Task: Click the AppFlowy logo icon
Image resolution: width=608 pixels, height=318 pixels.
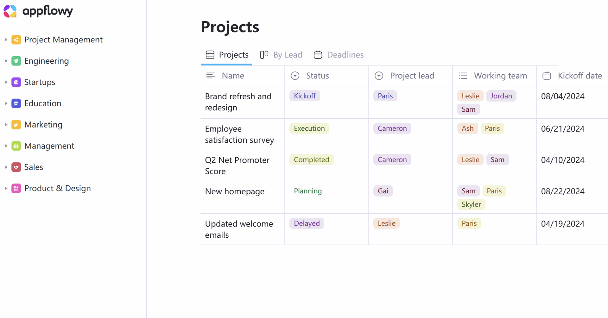Action: coord(10,11)
